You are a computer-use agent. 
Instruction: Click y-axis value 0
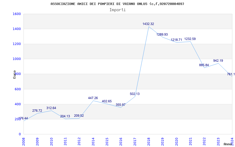coord(20,134)
